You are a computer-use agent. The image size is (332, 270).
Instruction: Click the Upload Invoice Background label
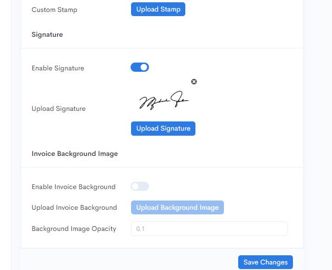point(74,207)
